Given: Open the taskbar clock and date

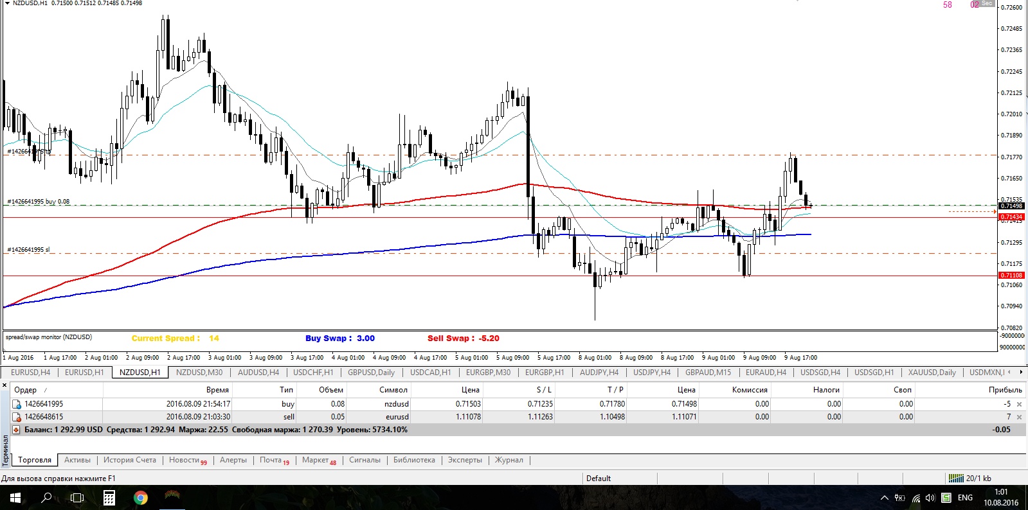Looking at the screenshot, I should click(1001, 498).
